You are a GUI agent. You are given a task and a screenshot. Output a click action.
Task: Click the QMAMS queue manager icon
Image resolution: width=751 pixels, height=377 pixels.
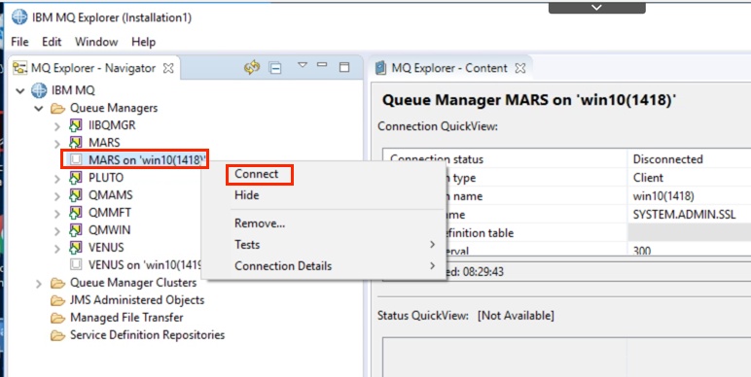pyautogui.click(x=76, y=195)
